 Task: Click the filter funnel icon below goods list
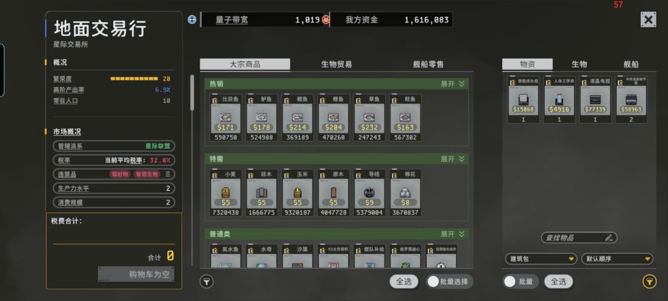tap(206, 281)
